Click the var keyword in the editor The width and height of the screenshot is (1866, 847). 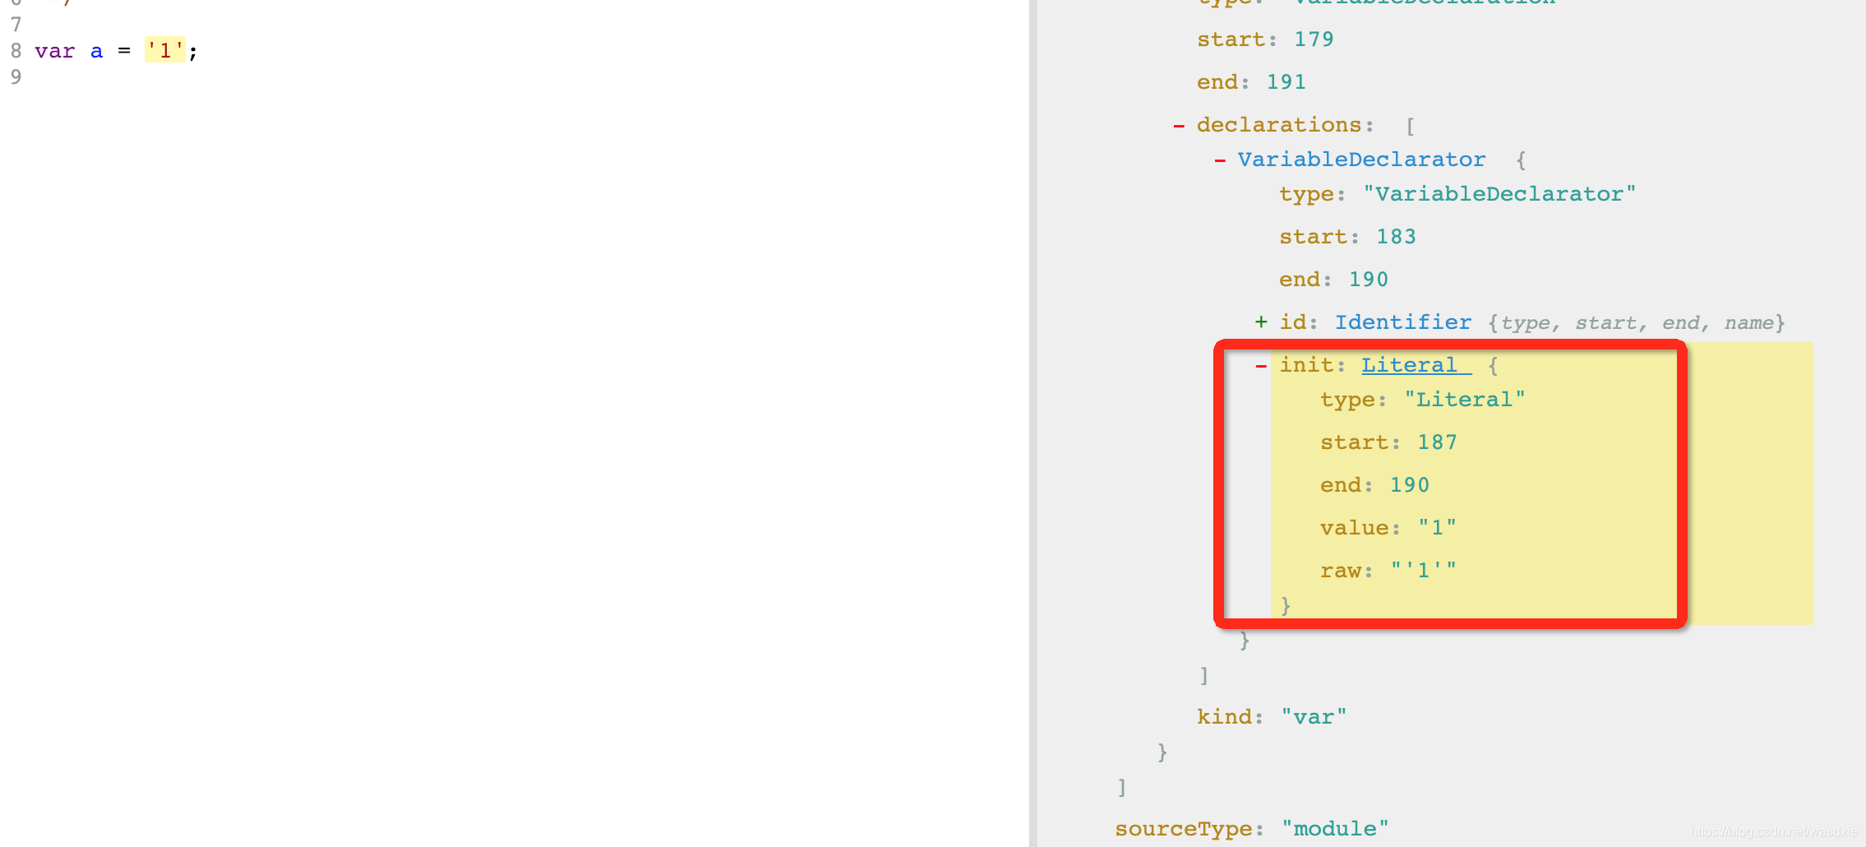[x=55, y=51]
